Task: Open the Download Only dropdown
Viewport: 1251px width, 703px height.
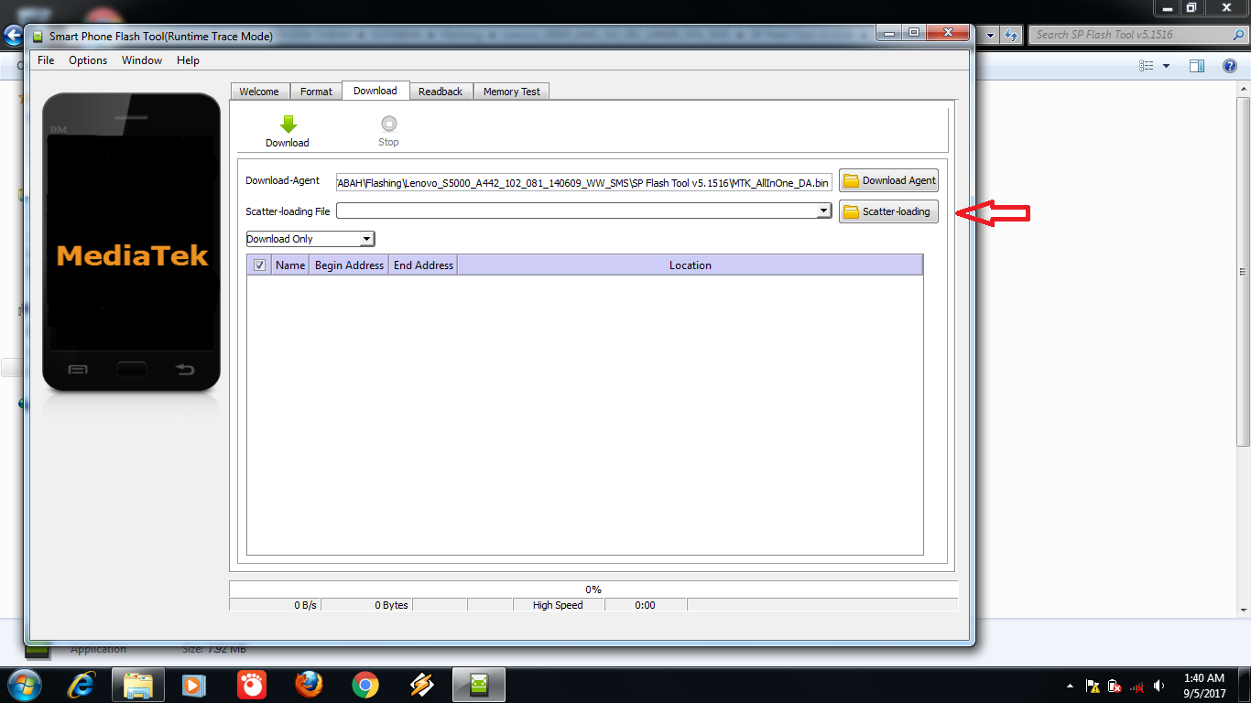Action: tap(367, 238)
